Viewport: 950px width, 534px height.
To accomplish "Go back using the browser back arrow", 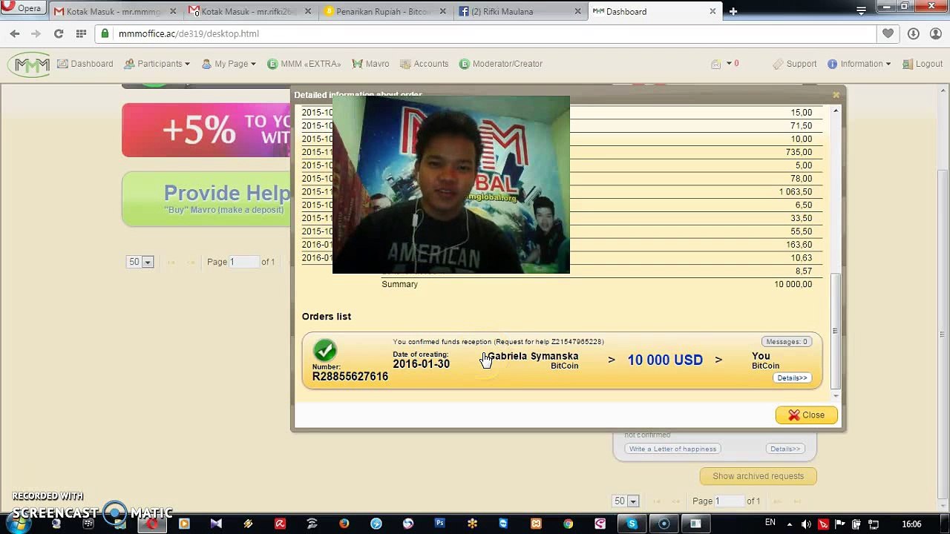I will (15, 33).
